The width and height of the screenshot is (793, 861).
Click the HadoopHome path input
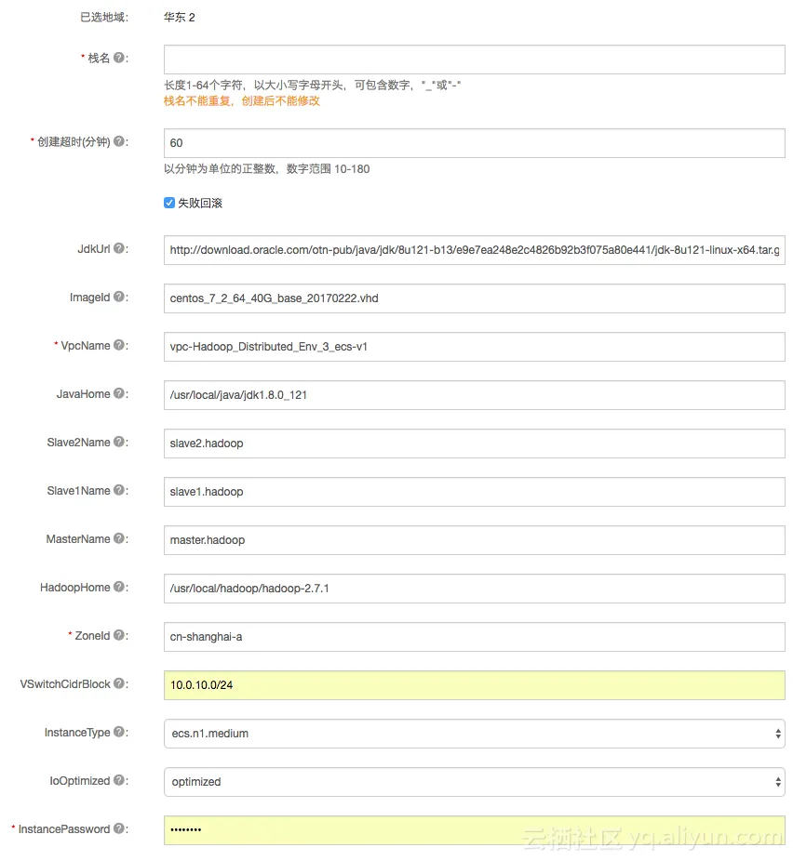click(x=475, y=588)
